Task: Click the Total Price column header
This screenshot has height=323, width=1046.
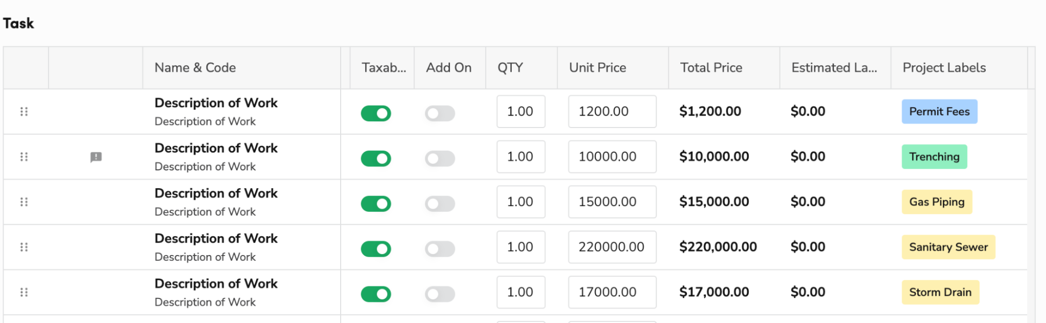Action: (x=724, y=68)
